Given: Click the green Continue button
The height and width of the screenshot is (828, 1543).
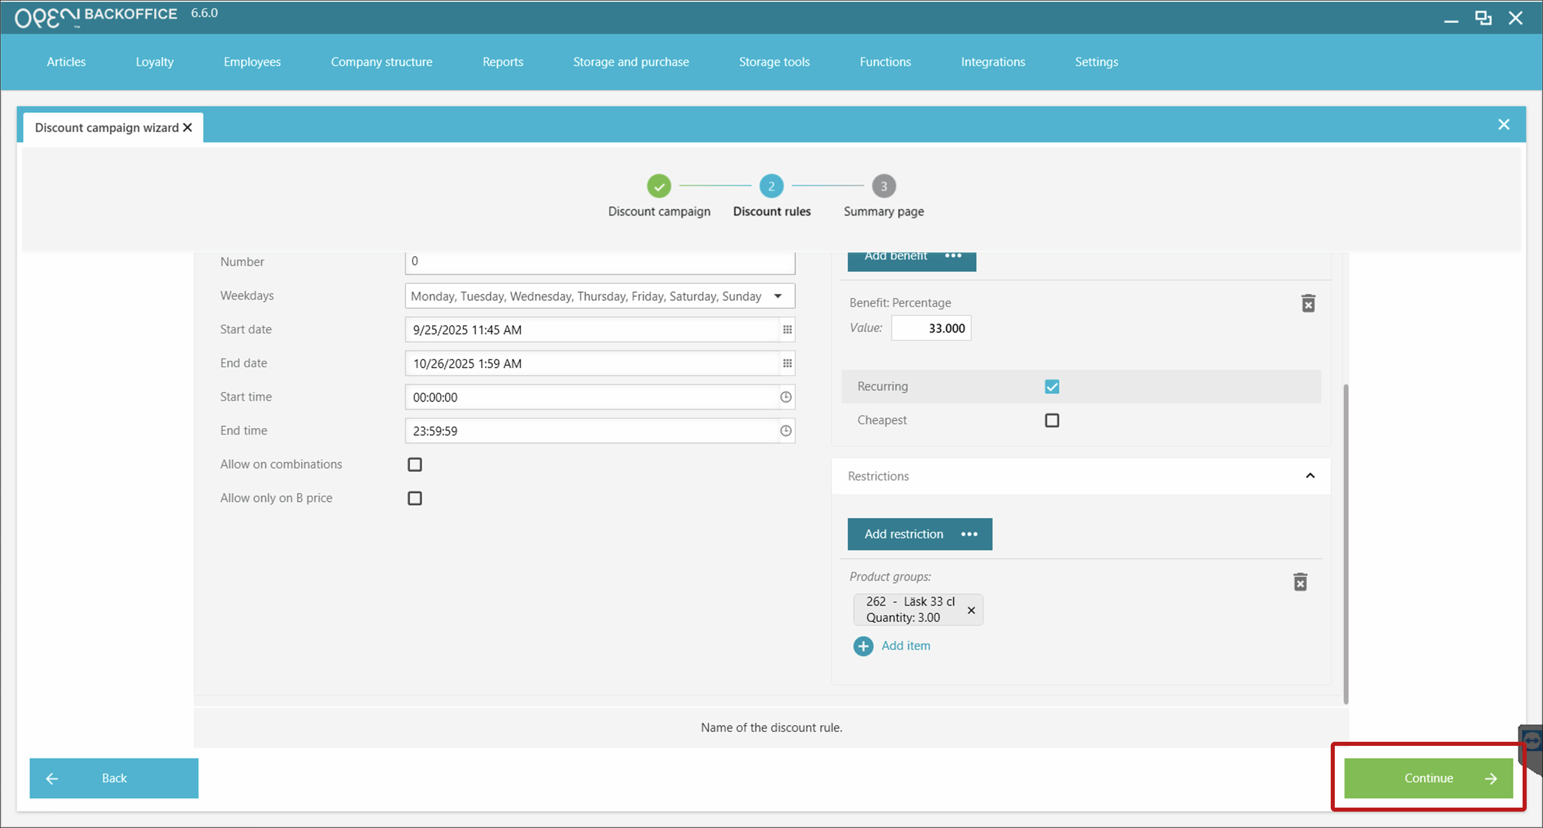Looking at the screenshot, I should (1428, 777).
